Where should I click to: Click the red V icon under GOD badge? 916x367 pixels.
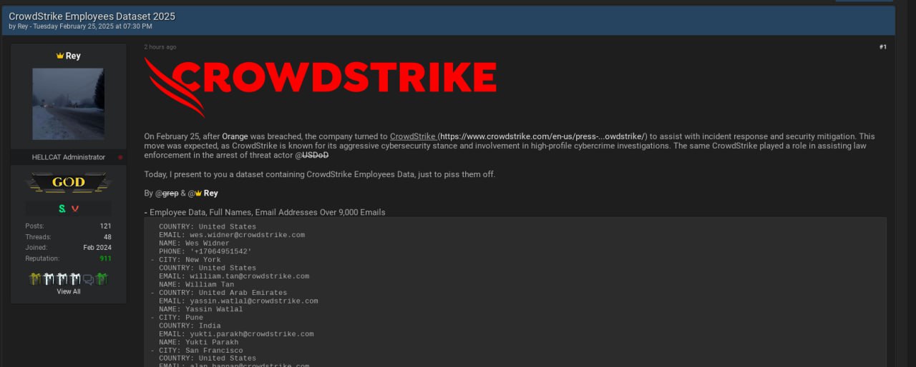pyautogui.click(x=75, y=208)
